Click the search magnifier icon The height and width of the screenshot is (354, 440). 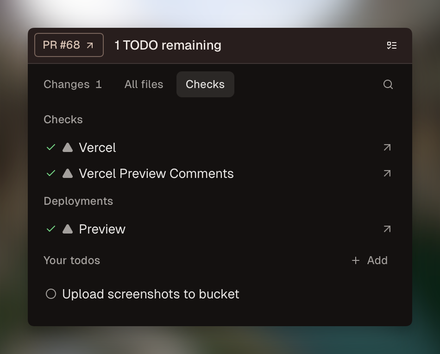point(388,84)
